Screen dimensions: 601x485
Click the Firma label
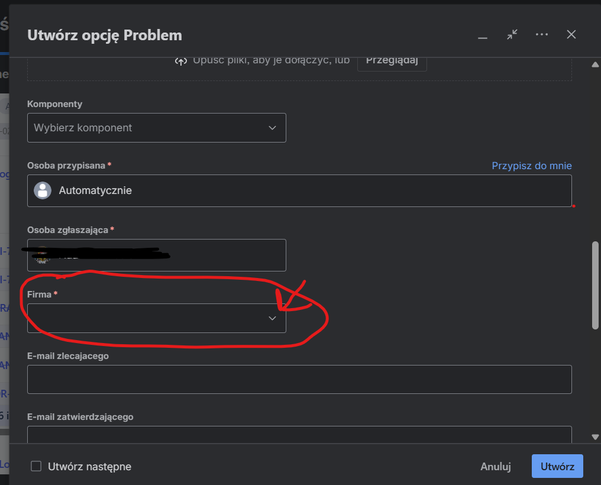(39, 294)
